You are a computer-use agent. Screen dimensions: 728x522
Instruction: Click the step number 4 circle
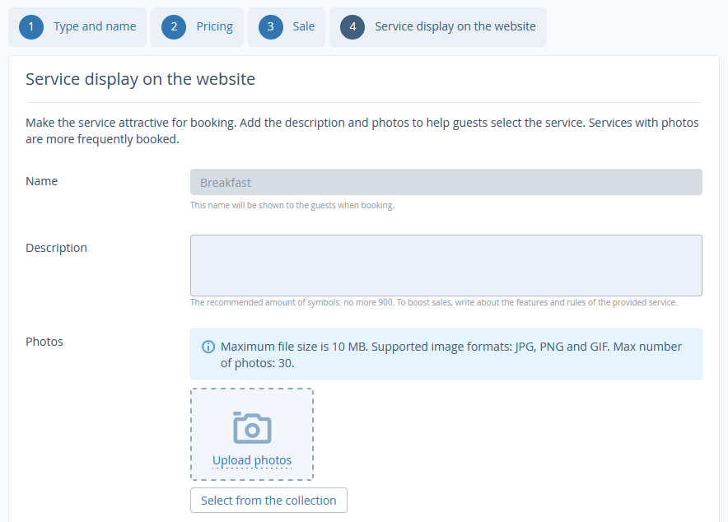352,27
